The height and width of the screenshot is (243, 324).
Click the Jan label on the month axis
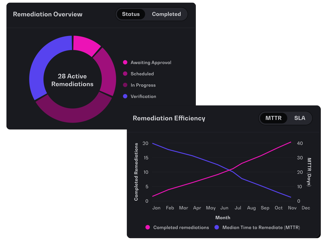pyautogui.click(x=156, y=208)
